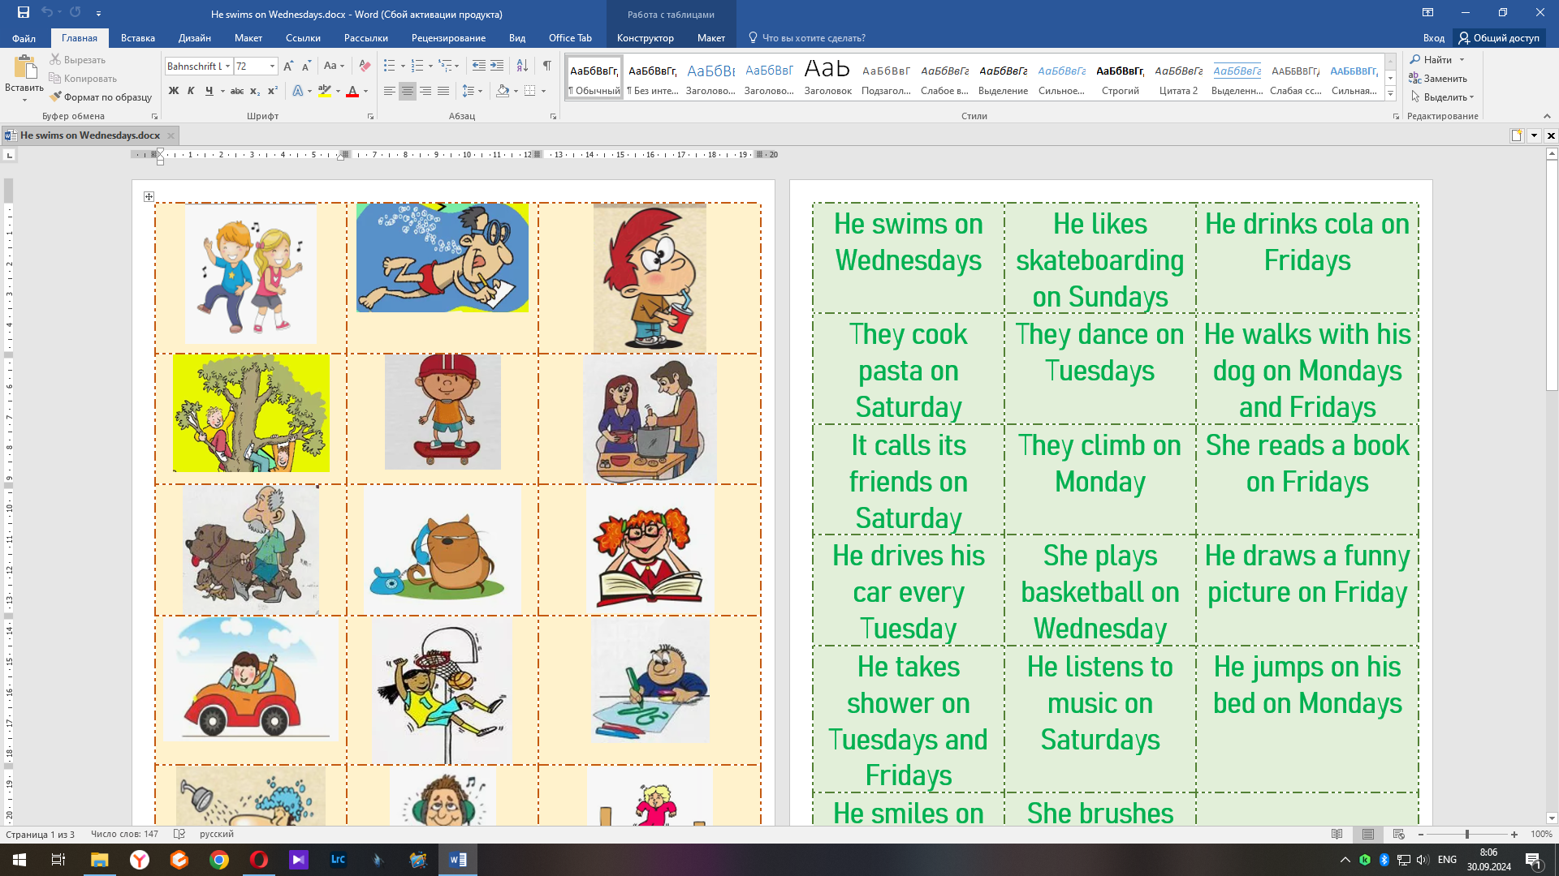Click the zoom slider handle
The width and height of the screenshot is (1559, 876).
[x=1466, y=834]
